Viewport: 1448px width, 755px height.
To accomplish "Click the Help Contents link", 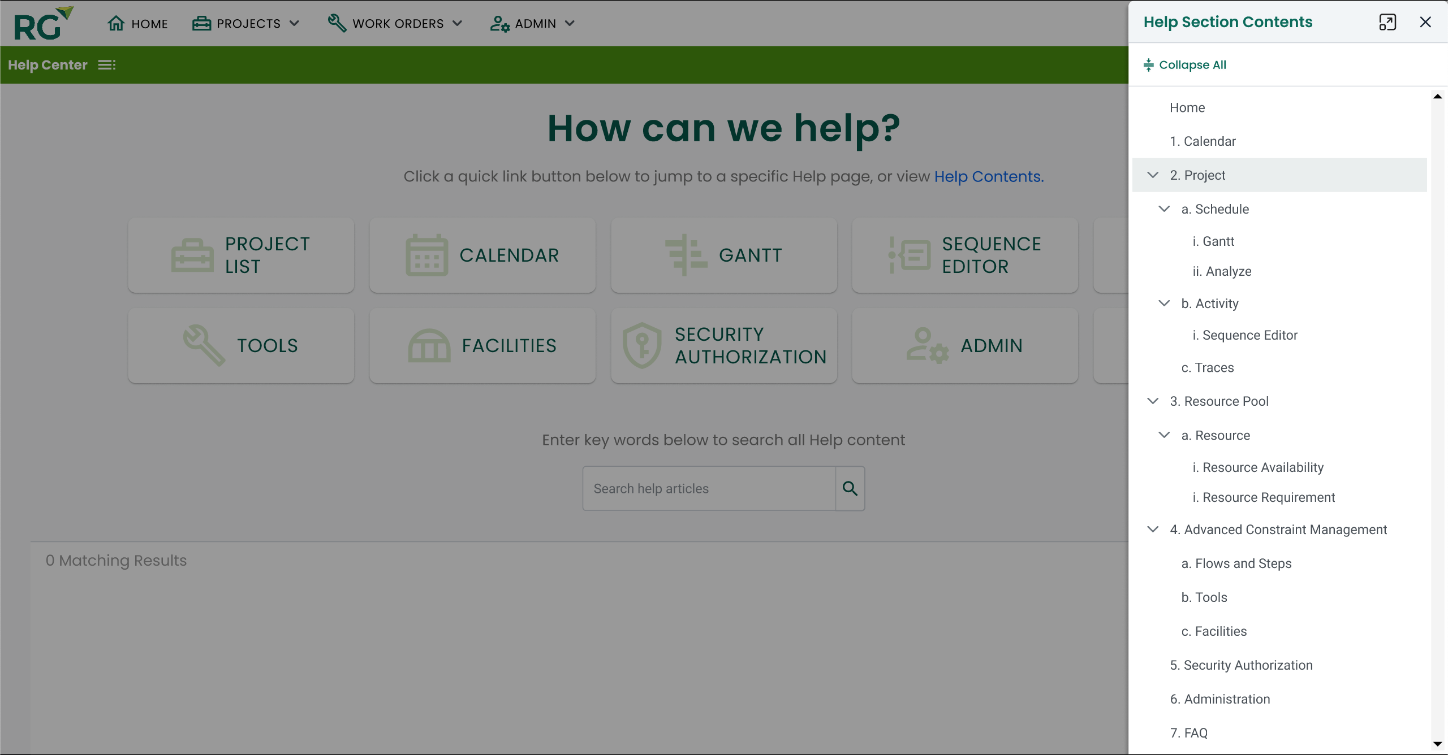I will tap(988, 176).
